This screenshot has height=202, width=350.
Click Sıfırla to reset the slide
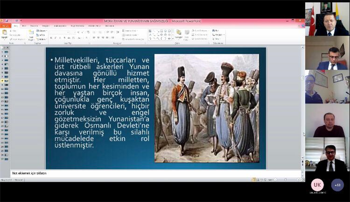pos(41,35)
